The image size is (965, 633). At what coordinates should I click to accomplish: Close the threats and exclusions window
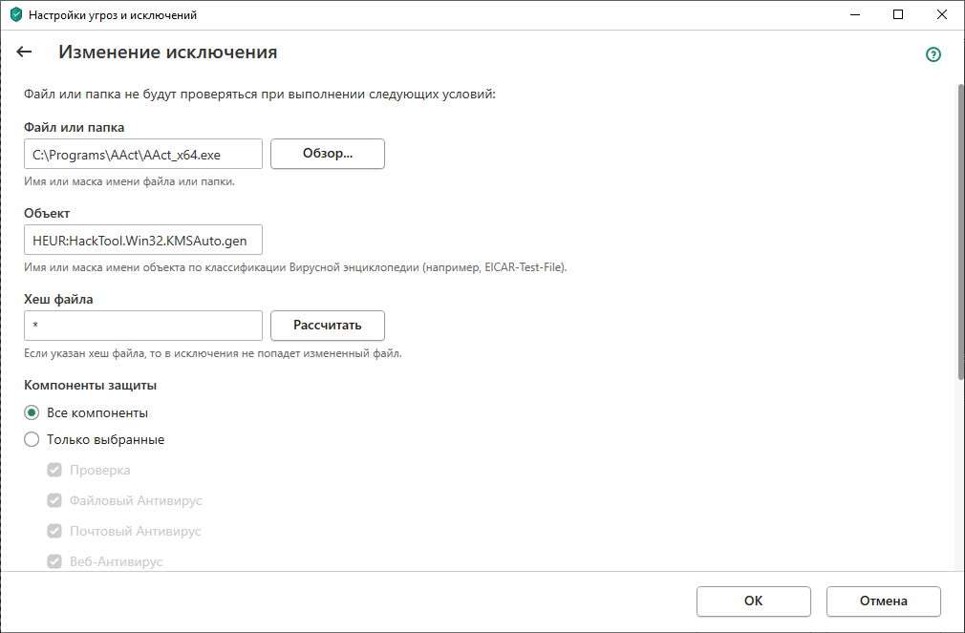941,15
